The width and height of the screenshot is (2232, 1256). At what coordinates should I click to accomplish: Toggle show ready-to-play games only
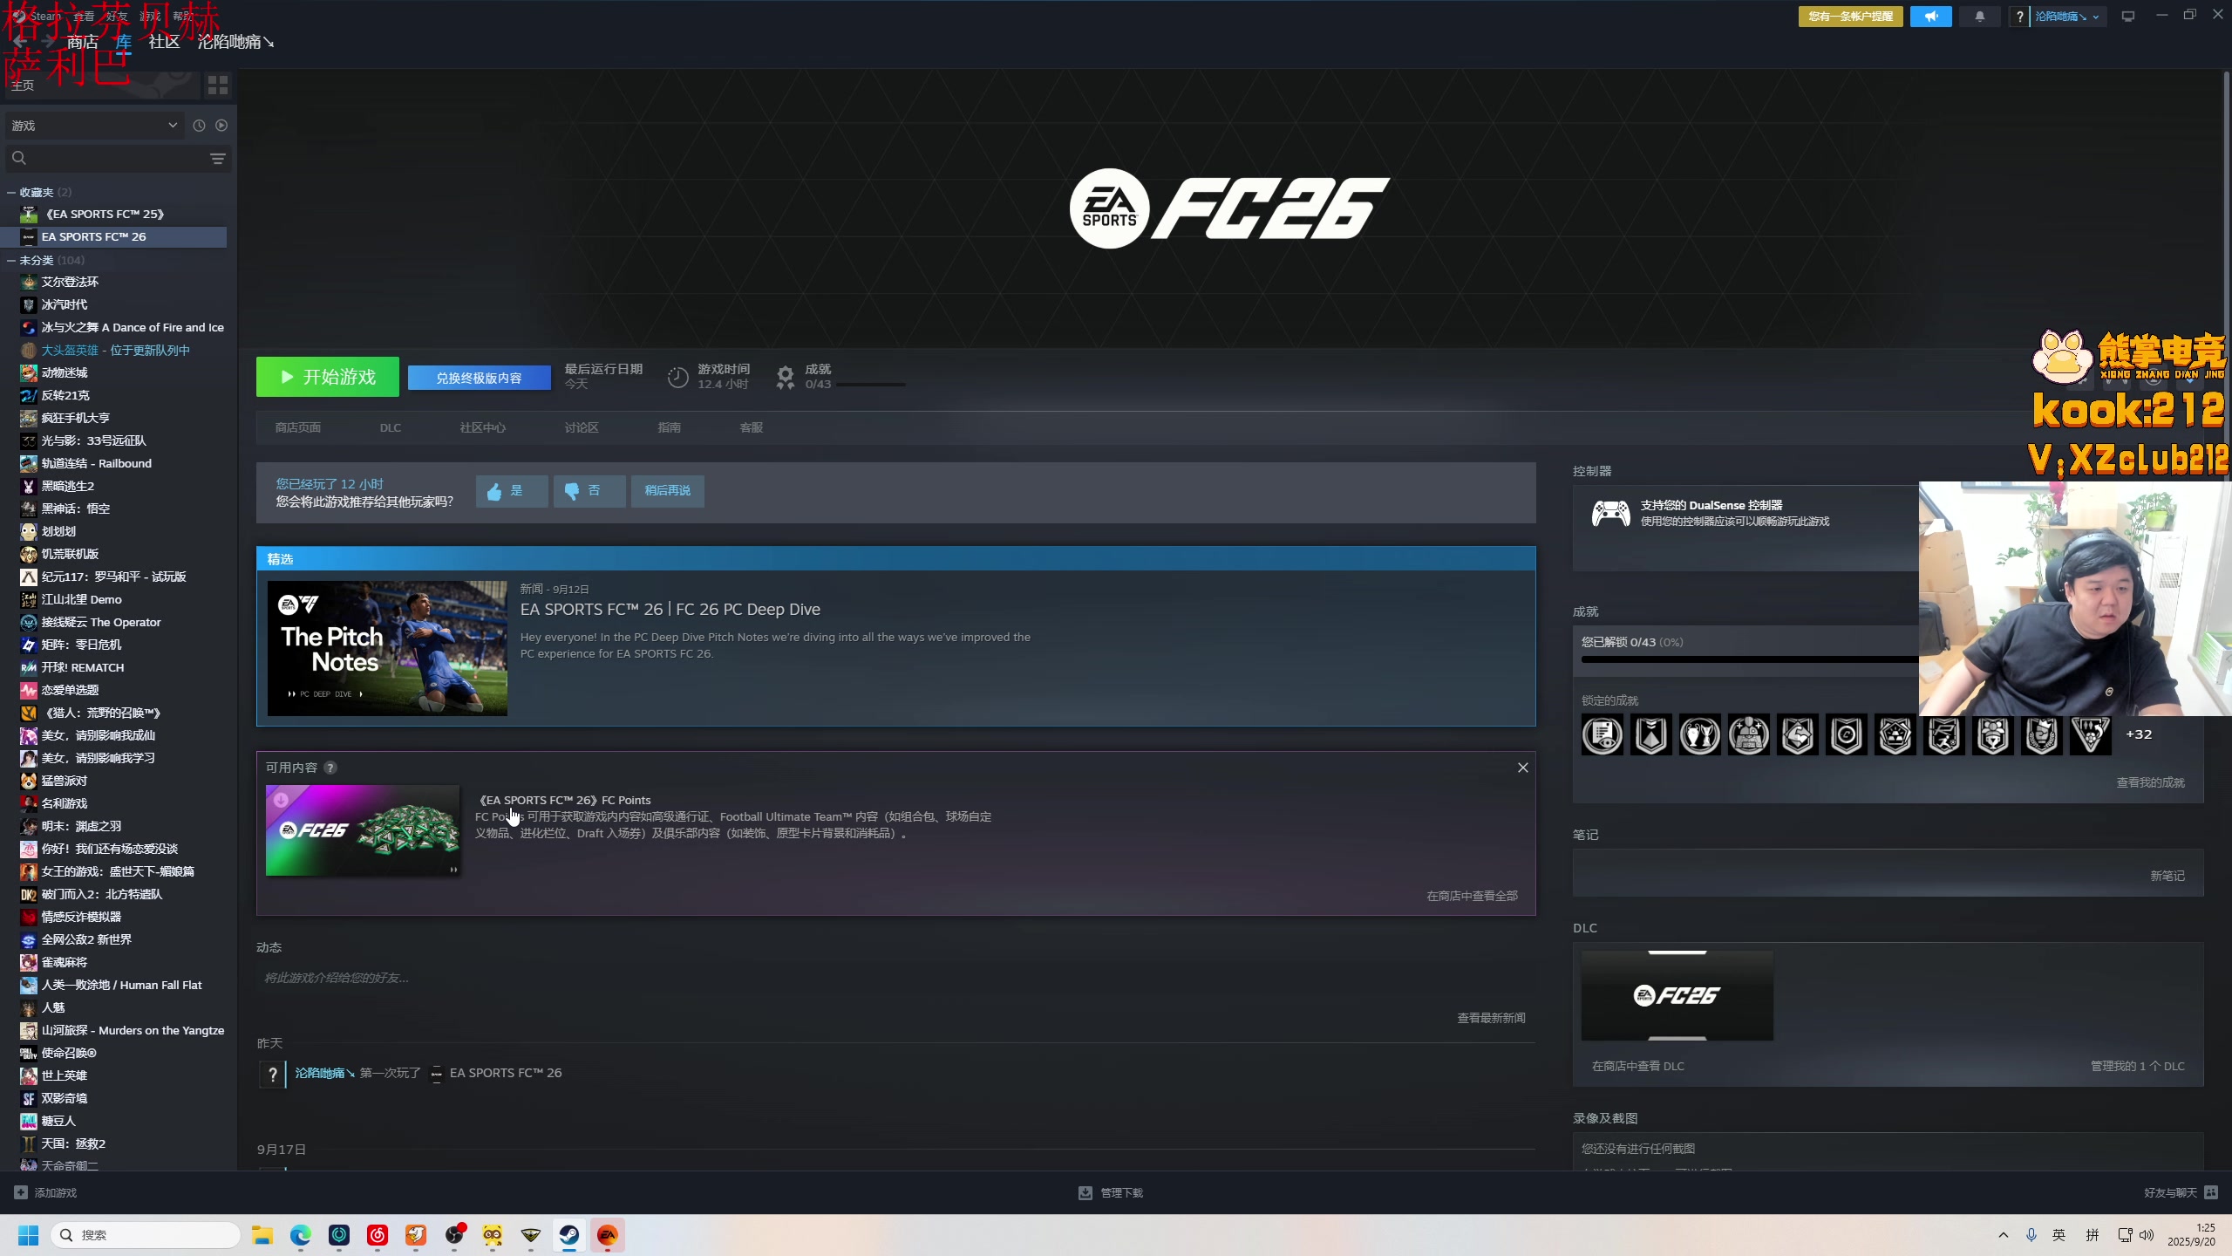point(221,126)
